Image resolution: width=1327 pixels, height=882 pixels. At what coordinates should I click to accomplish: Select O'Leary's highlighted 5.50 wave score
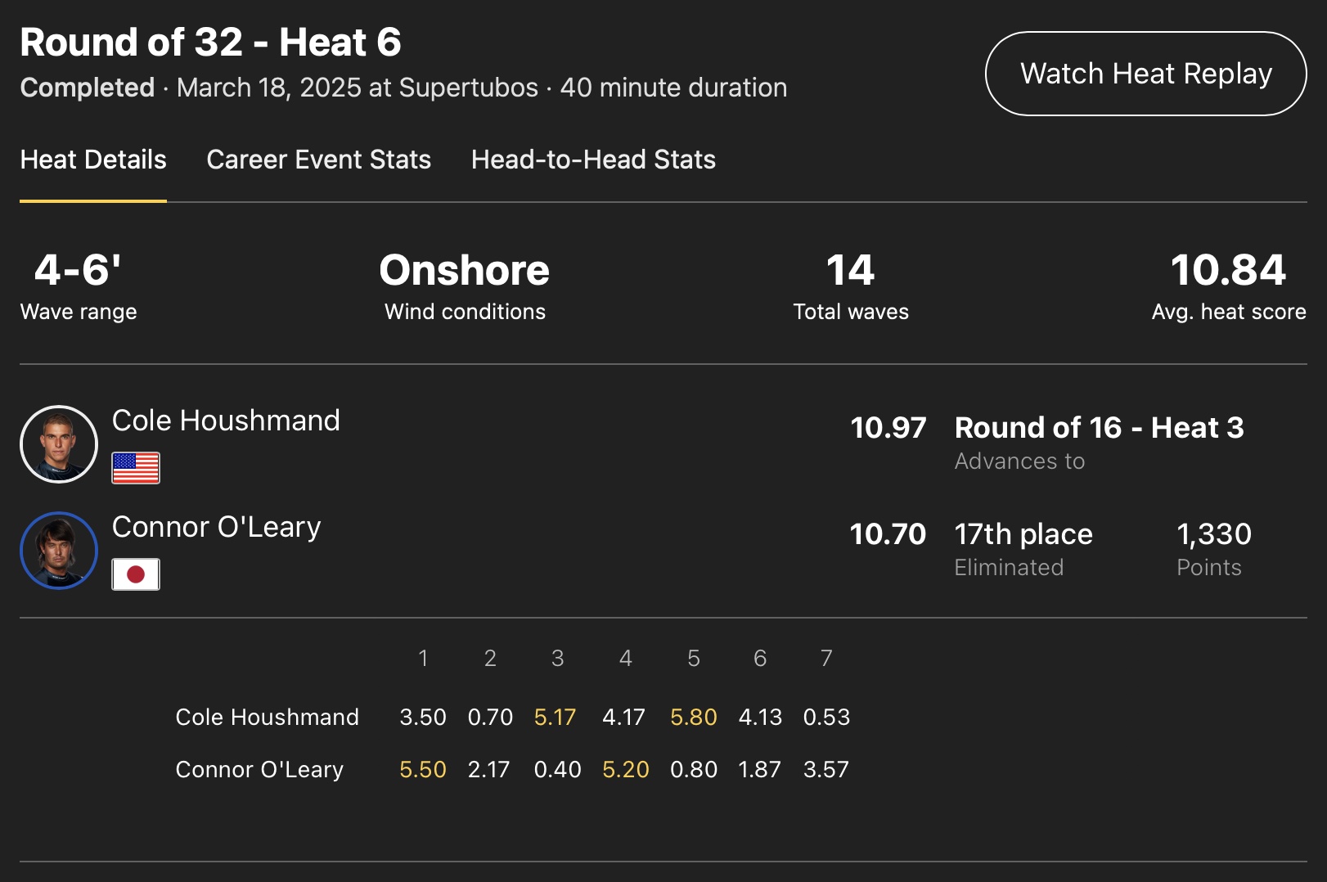(423, 770)
